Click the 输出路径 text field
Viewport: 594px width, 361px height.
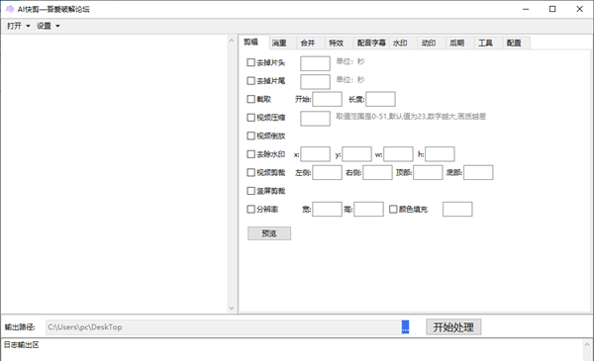coord(224,327)
